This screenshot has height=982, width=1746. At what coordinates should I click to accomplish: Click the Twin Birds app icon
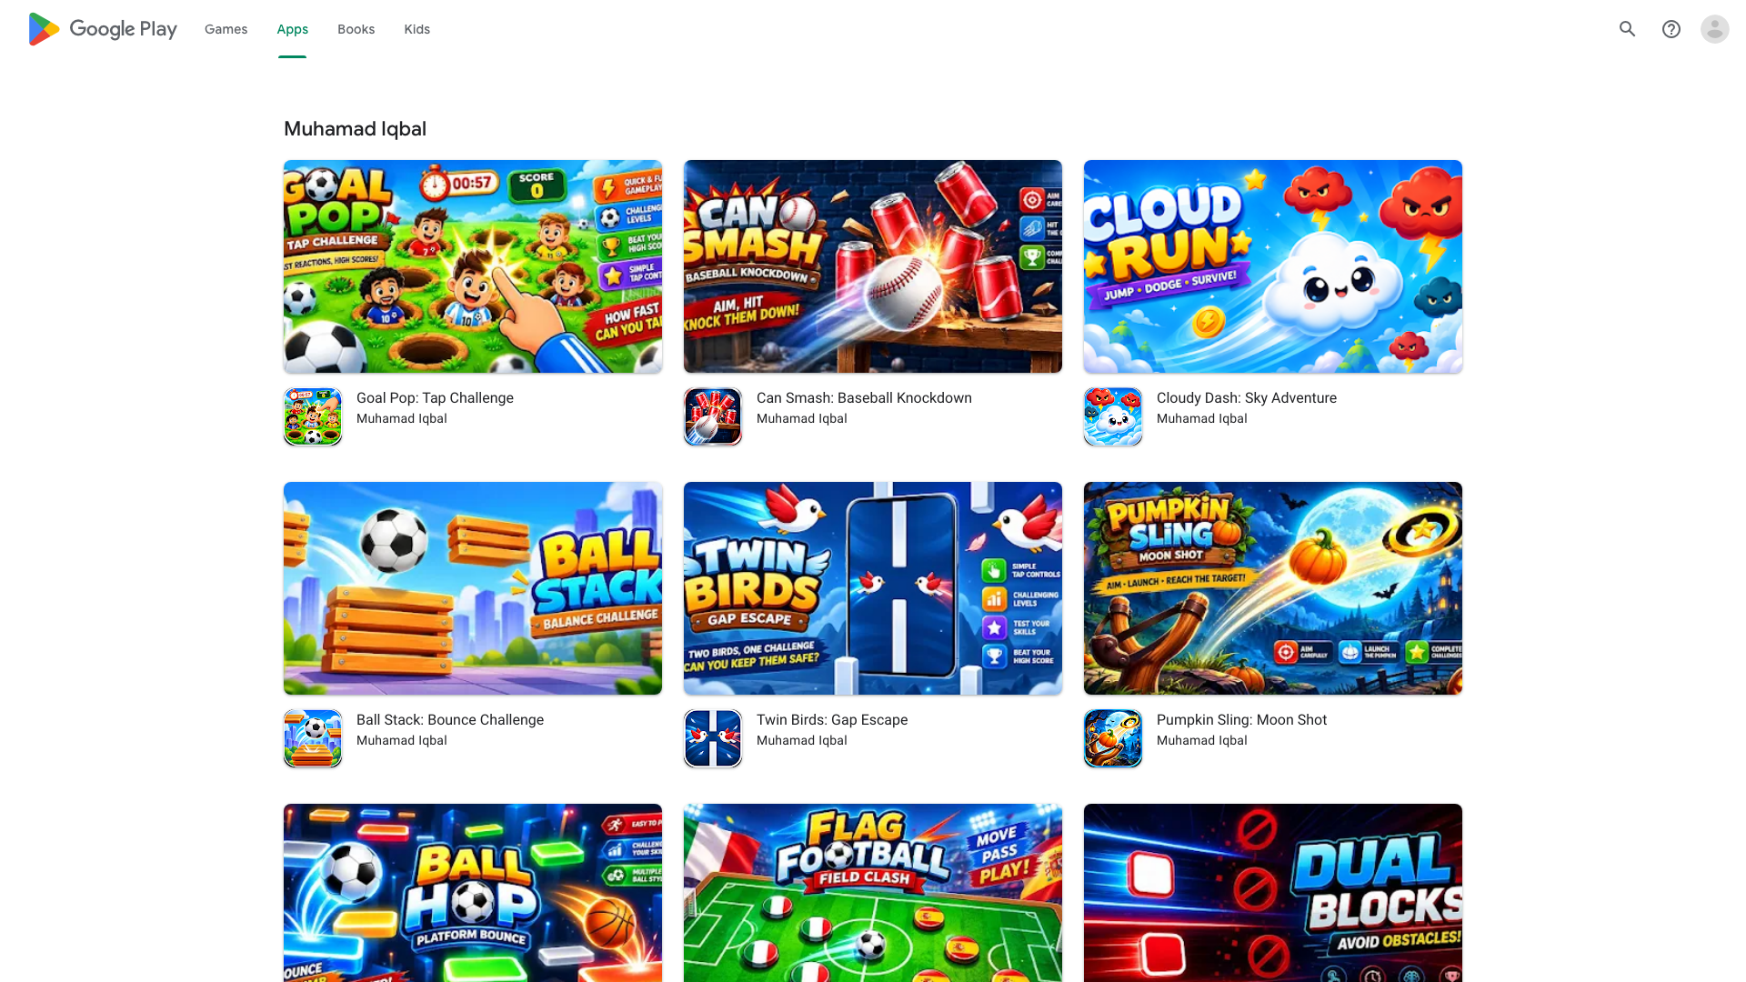pos(713,738)
